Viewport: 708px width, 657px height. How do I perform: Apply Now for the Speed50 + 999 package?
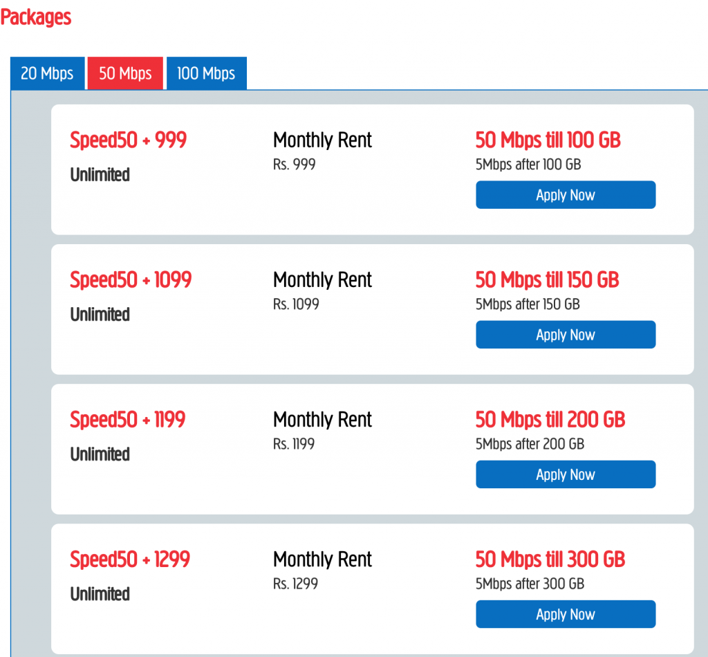tap(565, 194)
